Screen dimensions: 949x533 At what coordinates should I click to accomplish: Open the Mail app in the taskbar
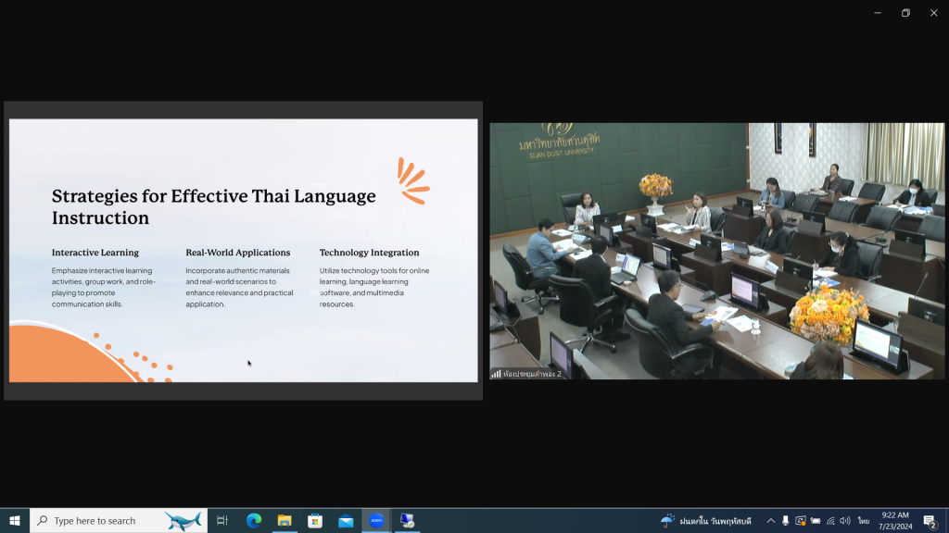(346, 521)
